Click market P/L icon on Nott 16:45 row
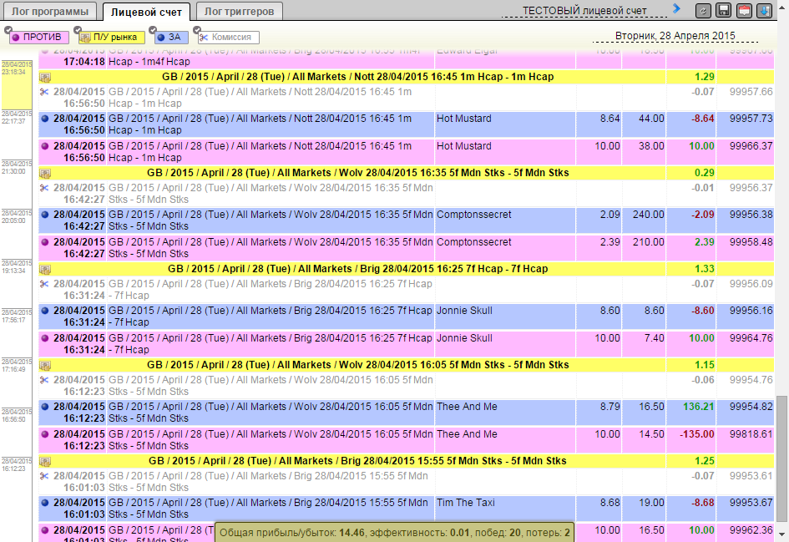This screenshot has height=542, width=789. click(x=45, y=78)
